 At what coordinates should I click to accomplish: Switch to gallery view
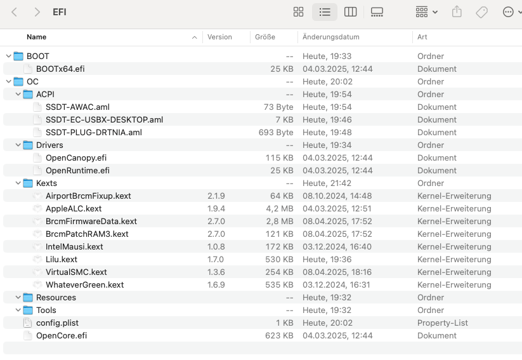click(x=377, y=12)
